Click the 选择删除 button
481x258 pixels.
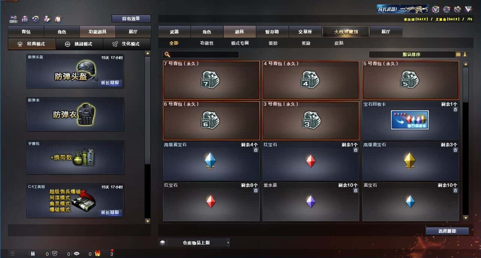pyautogui.click(x=447, y=231)
